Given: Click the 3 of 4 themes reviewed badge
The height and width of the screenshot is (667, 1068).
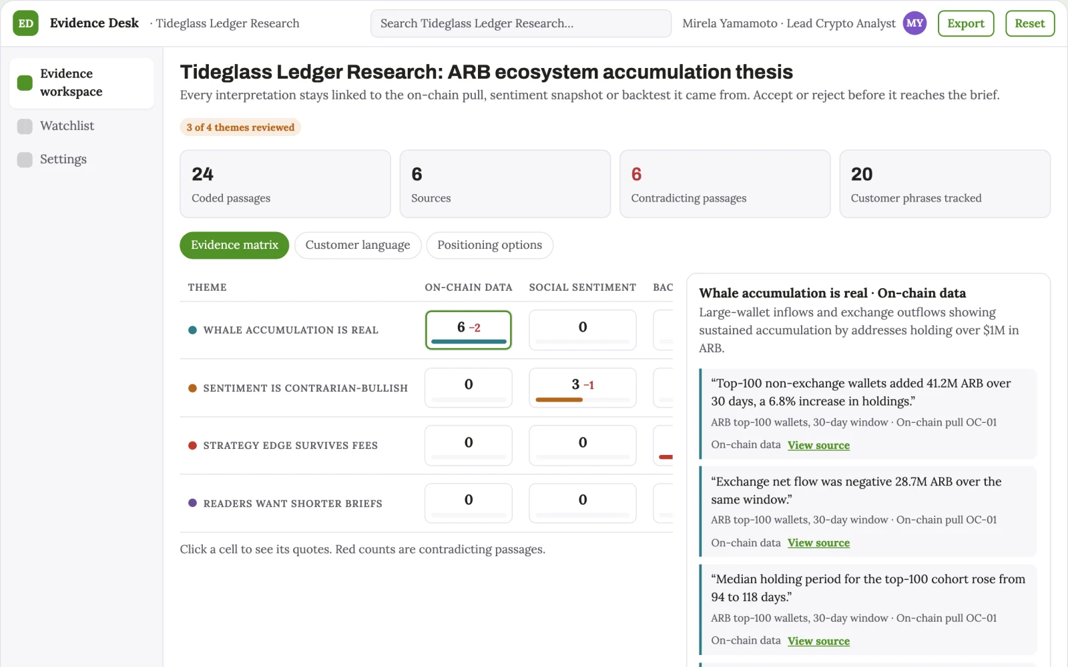Looking at the screenshot, I should [240, 127].
